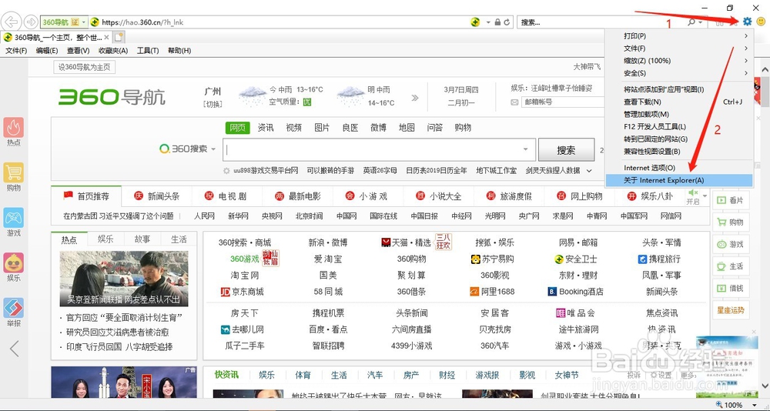Click the mute speaker icon labeled 开启
770x411 pixels.
pos(693,192)
